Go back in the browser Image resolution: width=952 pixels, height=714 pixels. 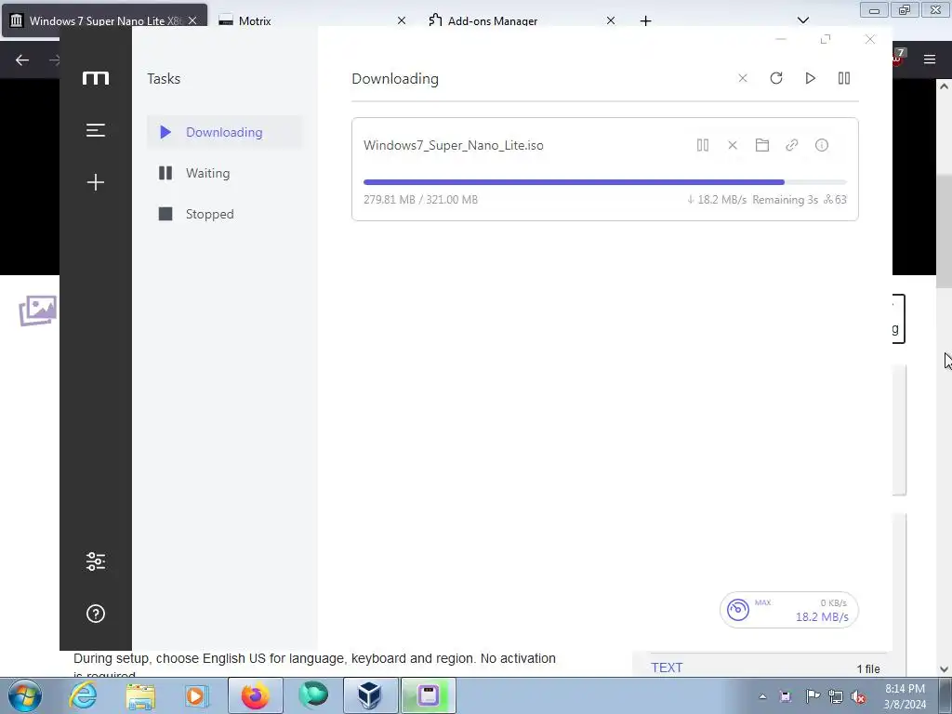click(x=22, y=59)
